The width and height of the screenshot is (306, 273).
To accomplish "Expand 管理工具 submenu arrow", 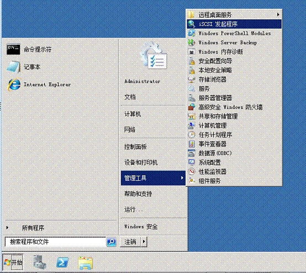I will (182, 178).
